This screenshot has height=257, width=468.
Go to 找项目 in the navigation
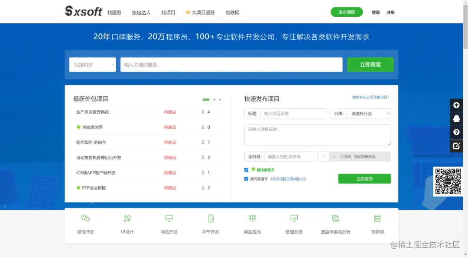pos(168,13)
